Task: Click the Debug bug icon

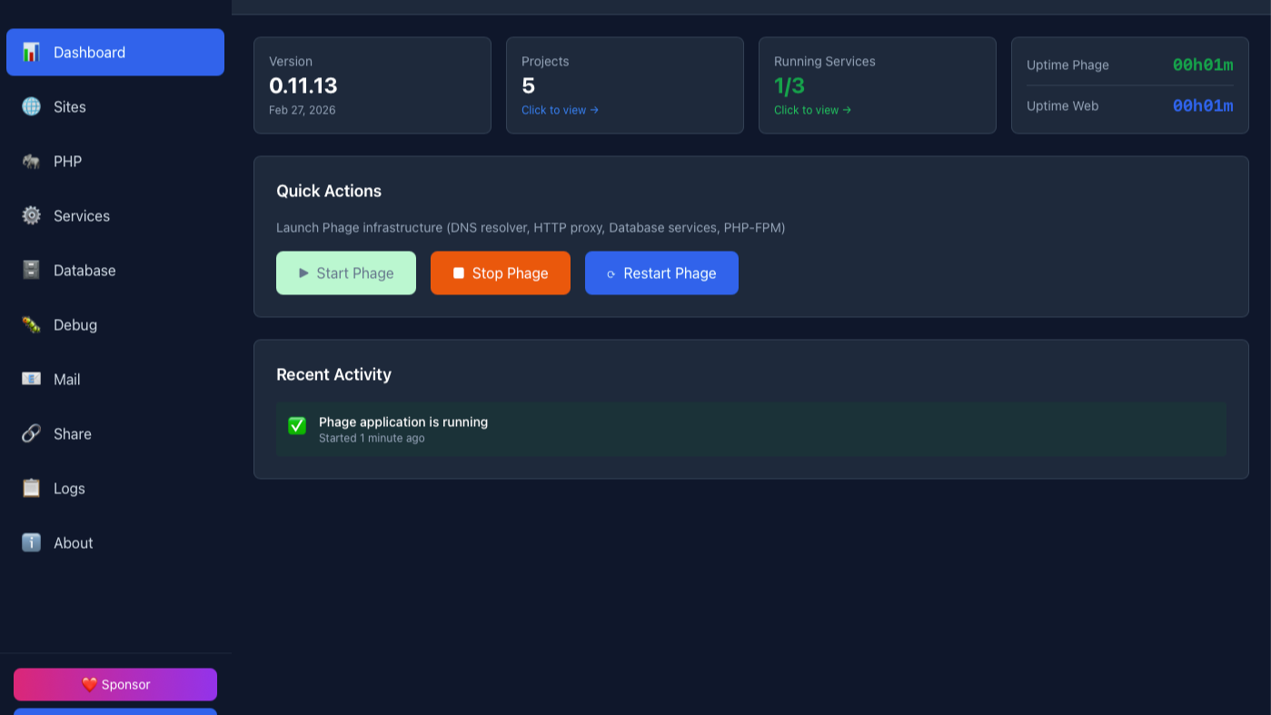Action: tap(31, 324)
